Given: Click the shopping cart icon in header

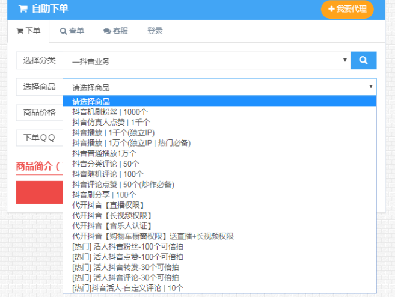Looking at the screenshot, I should pyautogui.click(x=23, y=9).
